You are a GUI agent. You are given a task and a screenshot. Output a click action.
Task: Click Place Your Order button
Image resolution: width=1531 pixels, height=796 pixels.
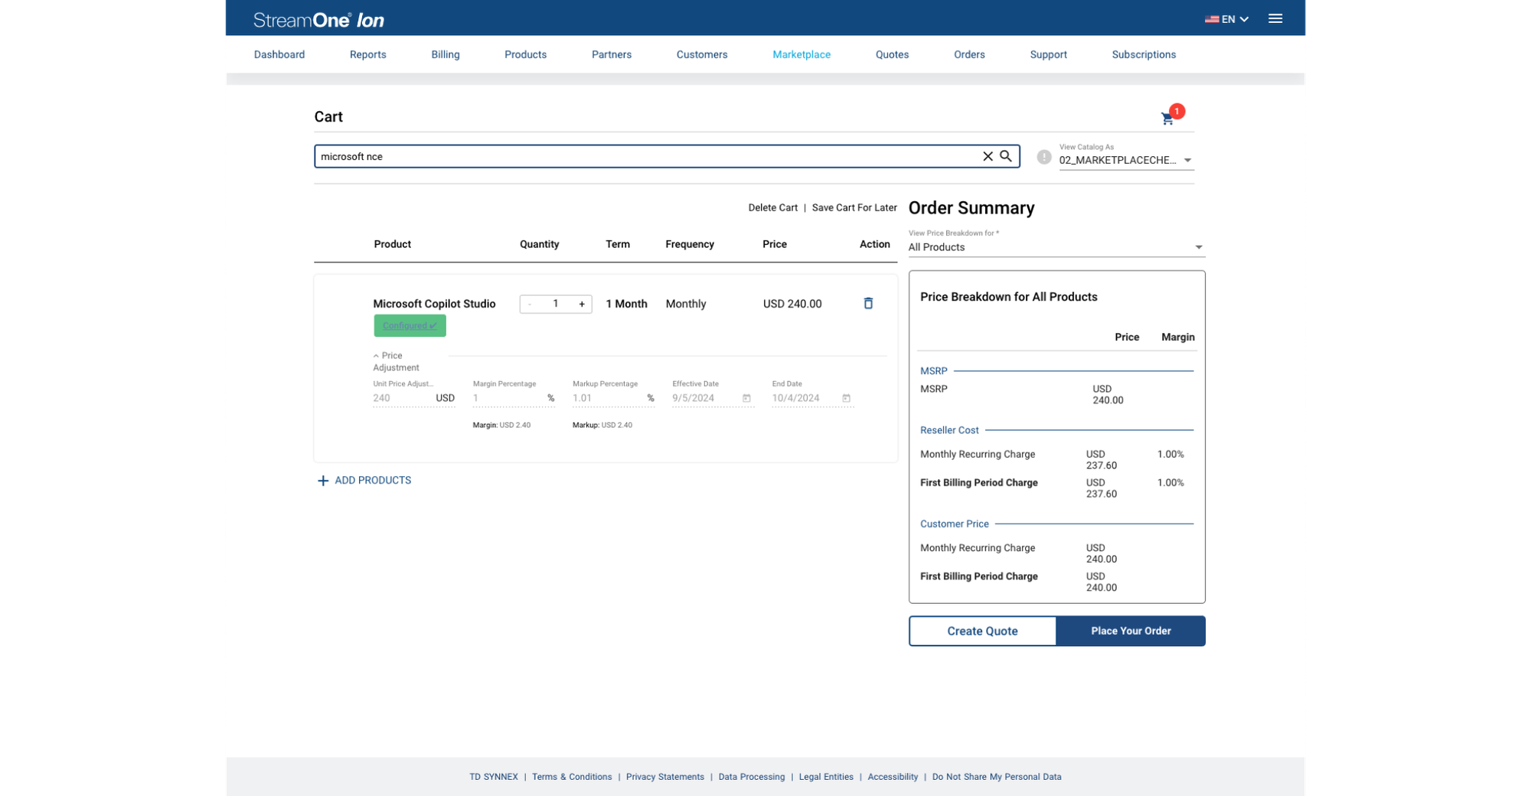coord(1131,631)
